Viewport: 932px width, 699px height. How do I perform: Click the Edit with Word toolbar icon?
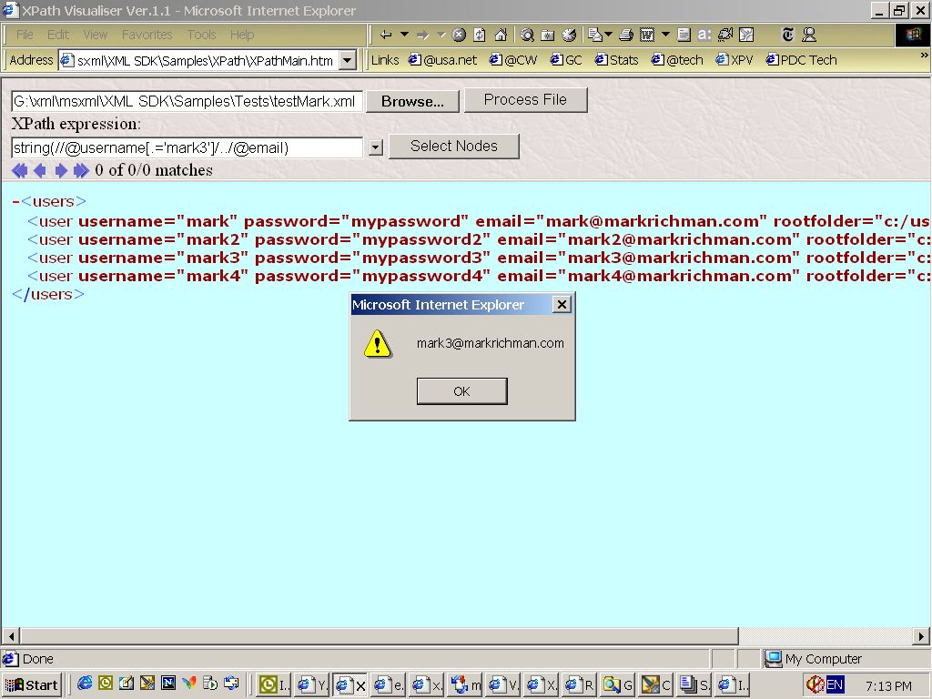647,35
